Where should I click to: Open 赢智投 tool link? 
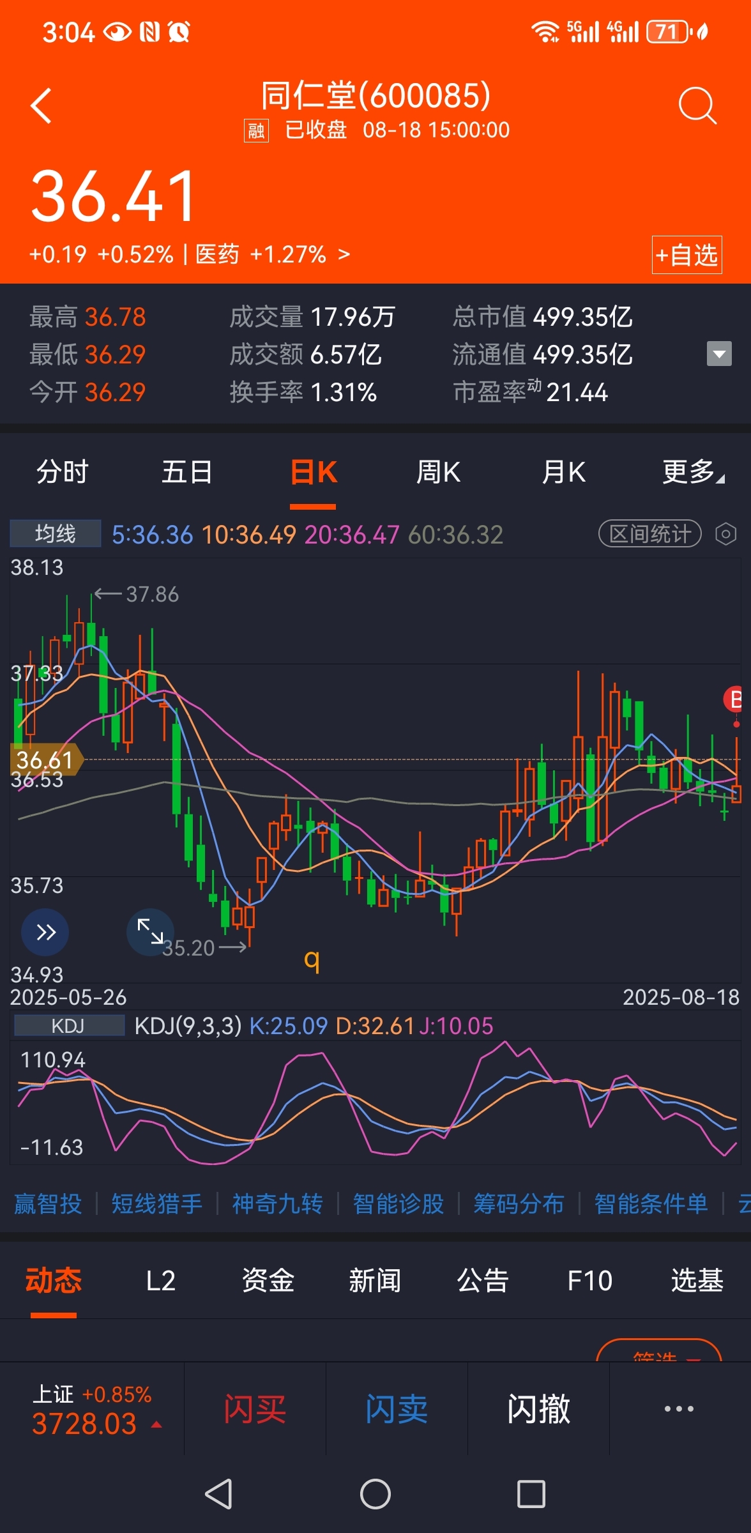48,1203
